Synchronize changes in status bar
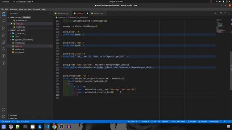This screenshot has width=232, height=130. [13, 122]
